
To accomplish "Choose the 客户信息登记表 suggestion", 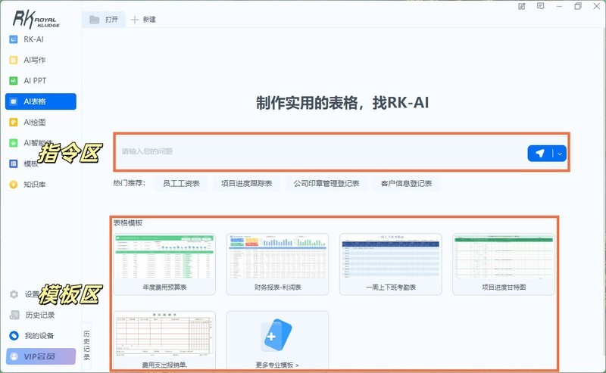I will (406, 183).
